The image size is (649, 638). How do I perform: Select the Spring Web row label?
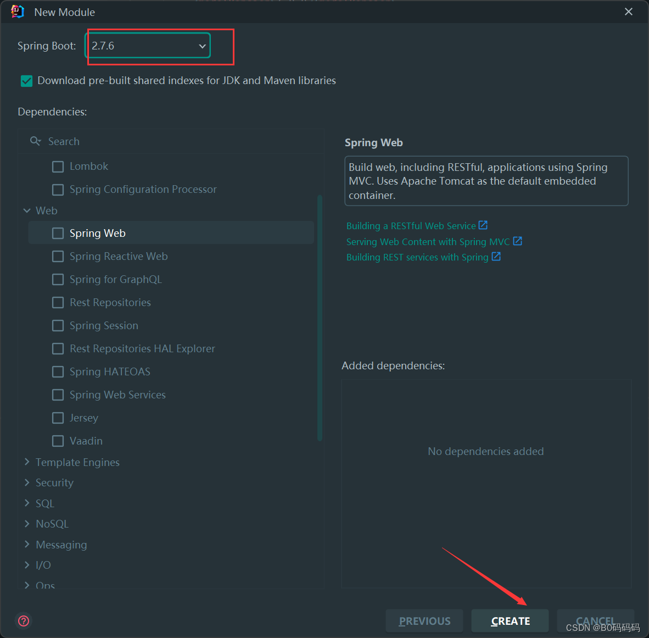[98, 233]
